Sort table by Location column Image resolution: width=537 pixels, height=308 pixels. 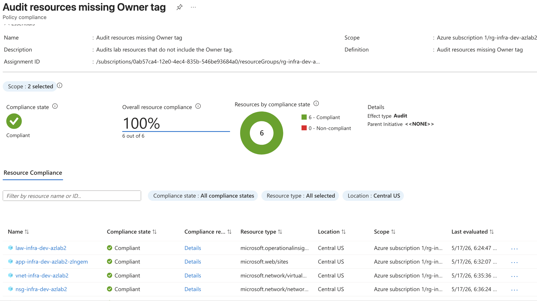[332, 232]
